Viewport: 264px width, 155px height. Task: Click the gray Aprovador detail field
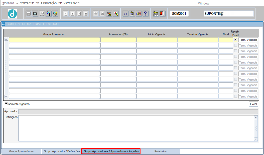pos(138,112)
